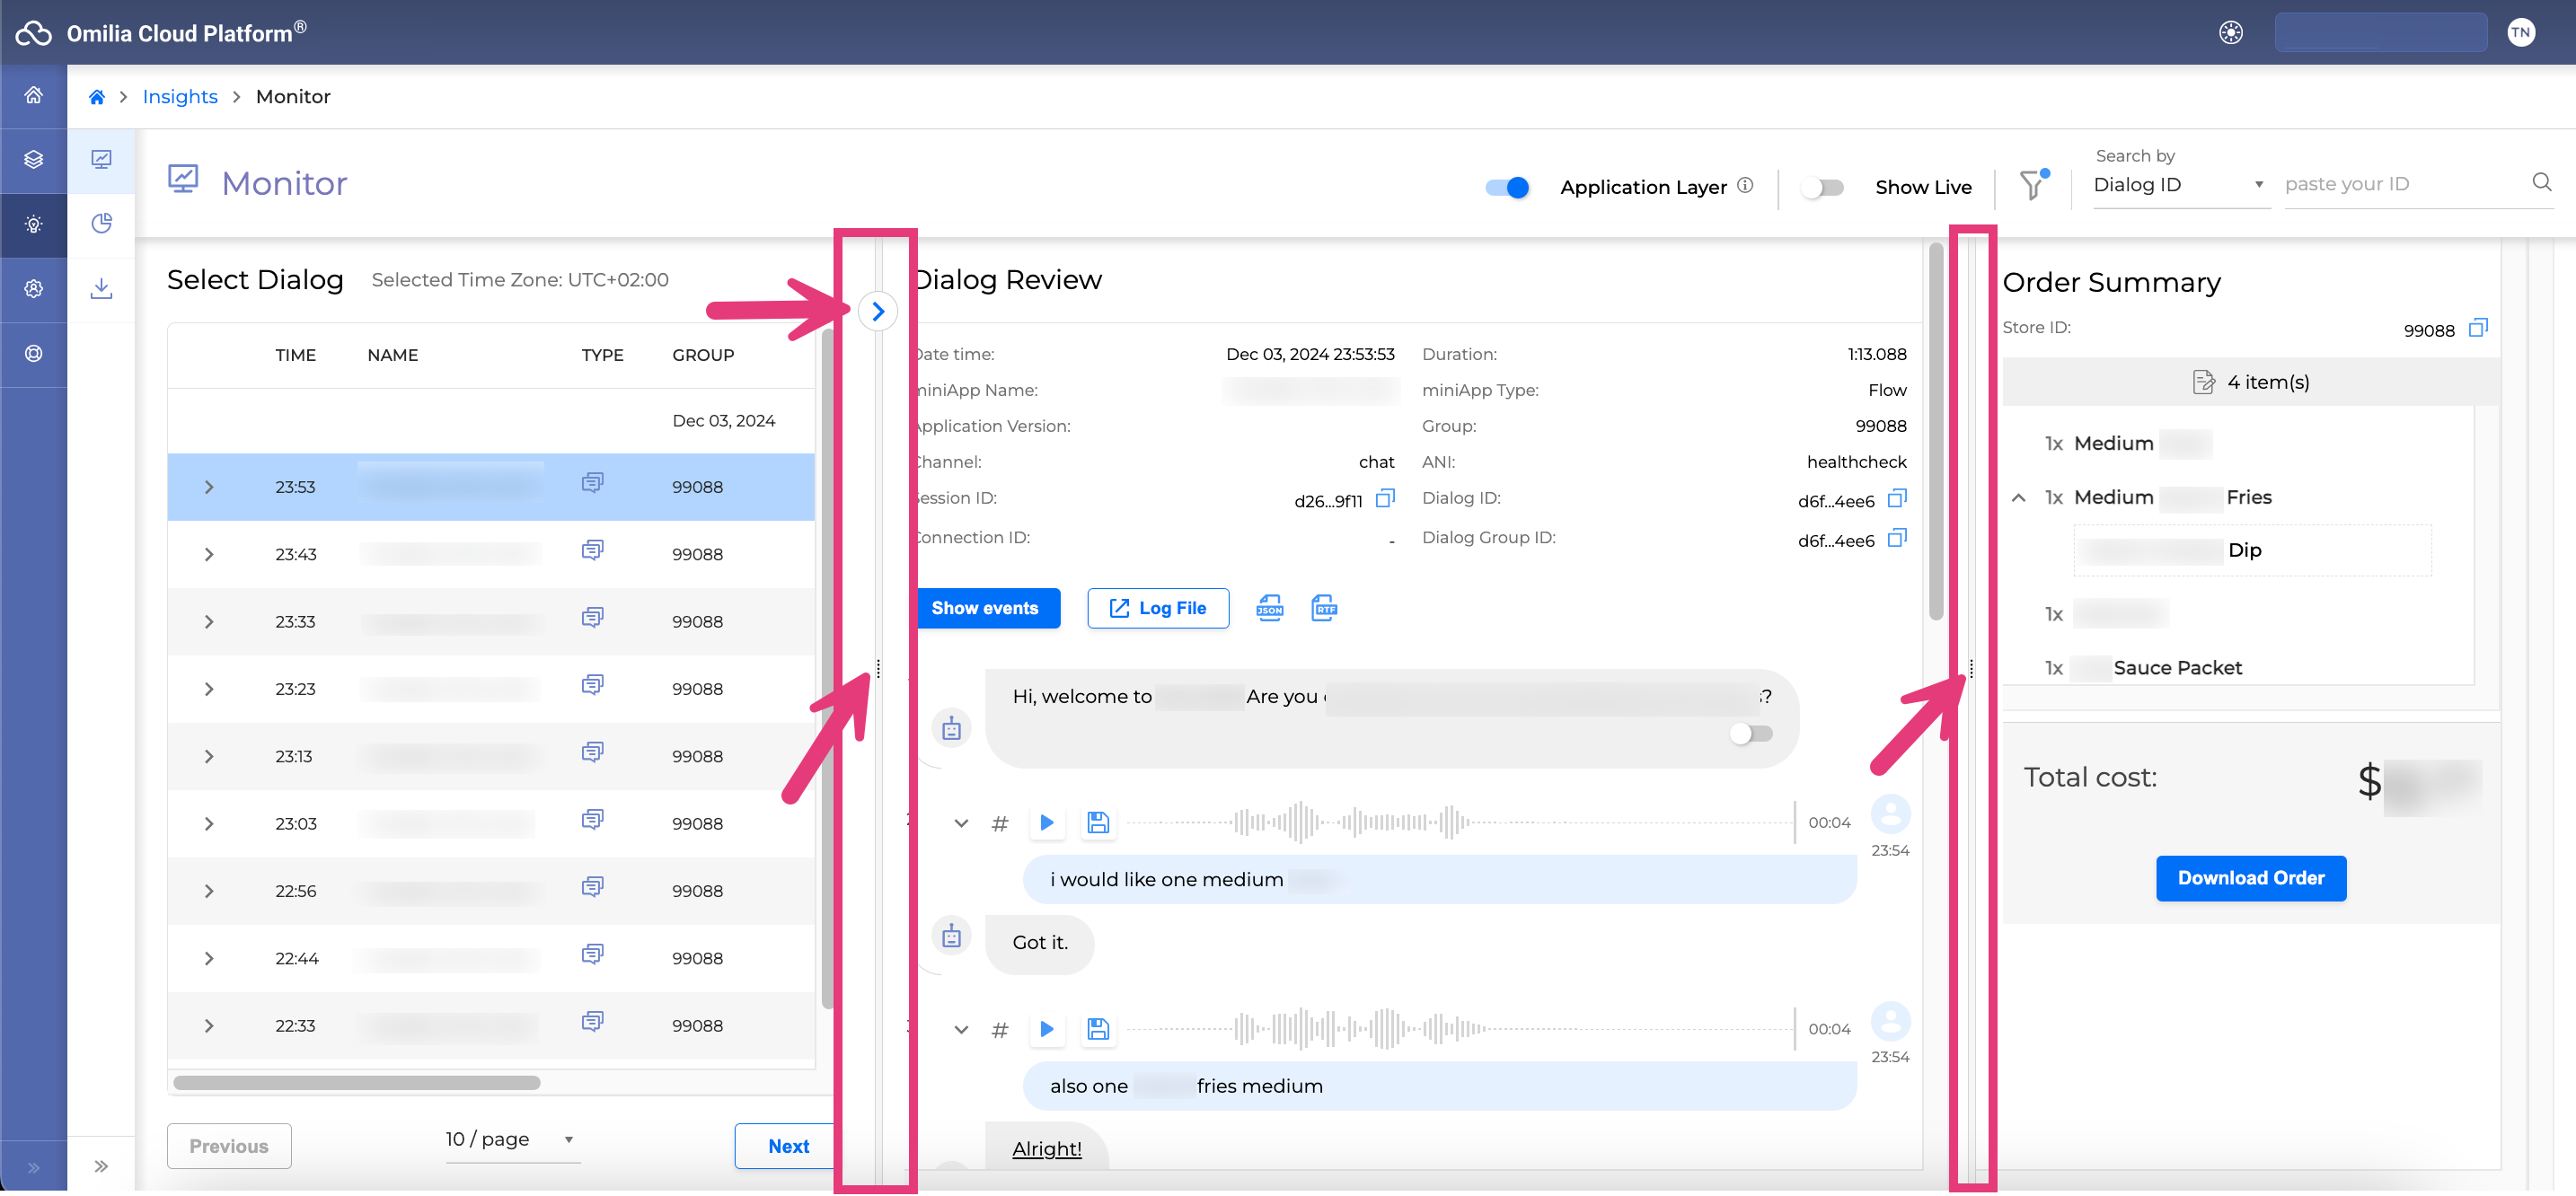Open the download section in sidebar
This screenshot has width=2576, height=1196.
(x=101, y=288)
